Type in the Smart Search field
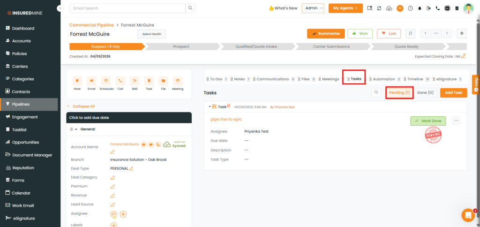This screenshot has height=227, width=480. (127, 8)
